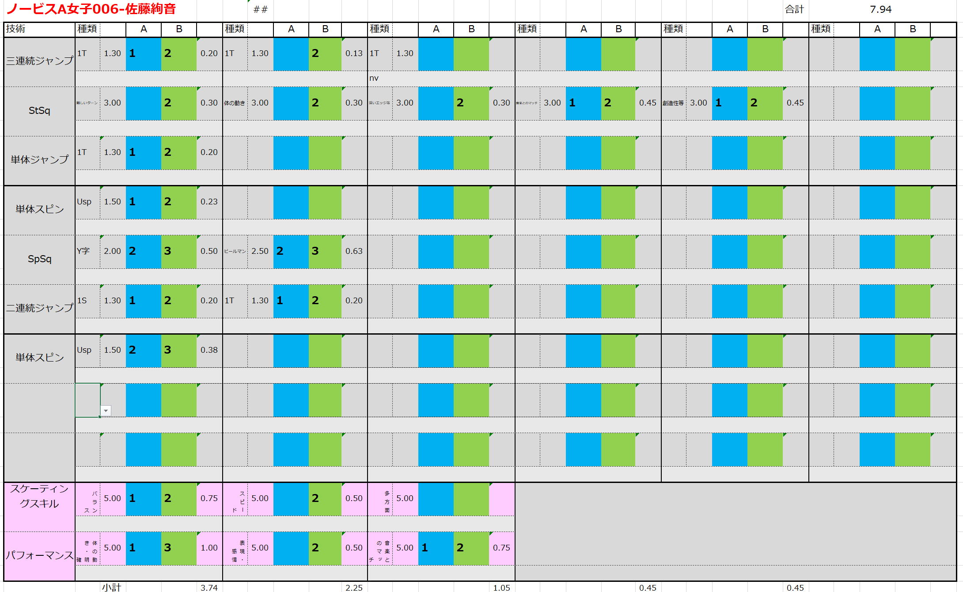This screenshot has height=592, width=963.
Task: Click the SpSq row label cell
Action: tap(39, 259)
